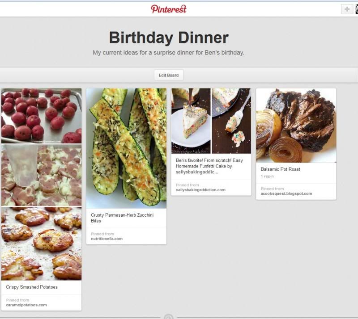Click the Pinterest circle icon at page bottom
The height and width of the screenshot is (319, 358).
pyautogui.click(x=169, y=317)
